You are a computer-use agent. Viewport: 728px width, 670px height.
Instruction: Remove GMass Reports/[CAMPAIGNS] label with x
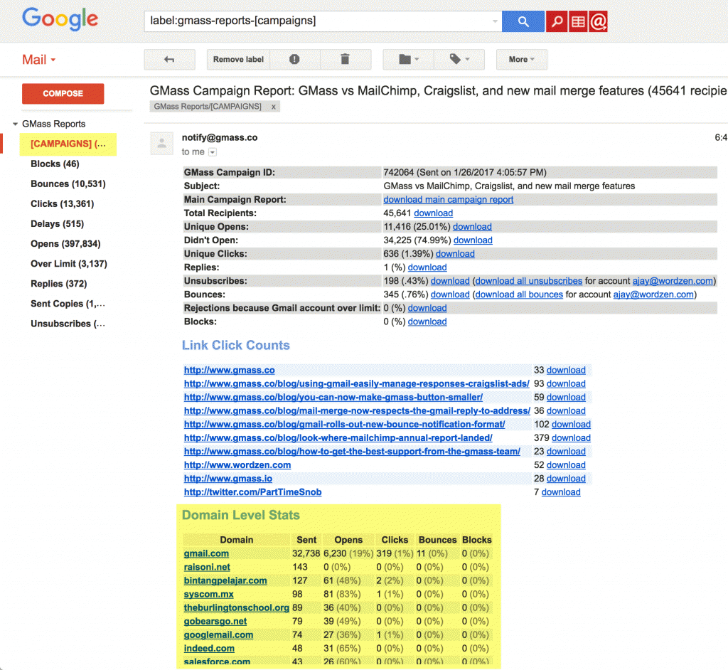(274, 107)
